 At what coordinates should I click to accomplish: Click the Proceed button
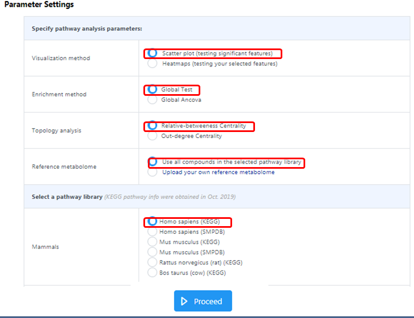coord(203,301)
